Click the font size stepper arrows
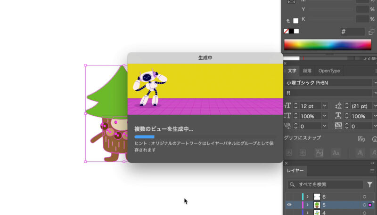Screen dimensions: 377x215 (x=296, y=106)
